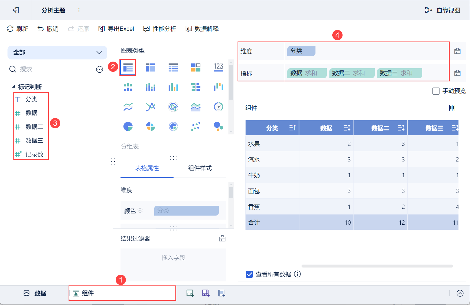Select the pie chart type icon
The height and width of the screenshot is (305, 470).
(x=128, y=126)
